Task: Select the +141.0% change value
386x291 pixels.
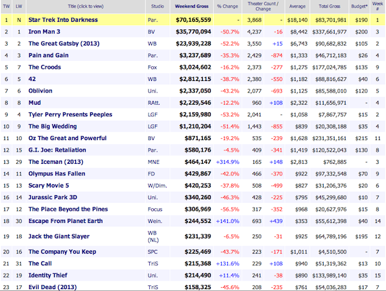Action: click(228, 221)
